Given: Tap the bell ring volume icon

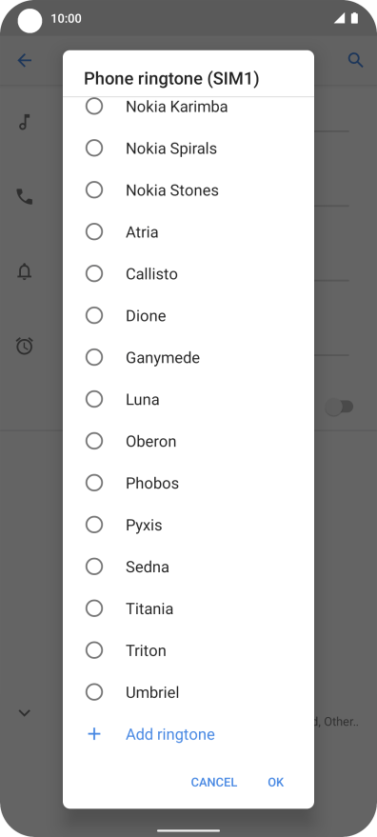Looking at the screenshot, I should [x=25, y=271].
